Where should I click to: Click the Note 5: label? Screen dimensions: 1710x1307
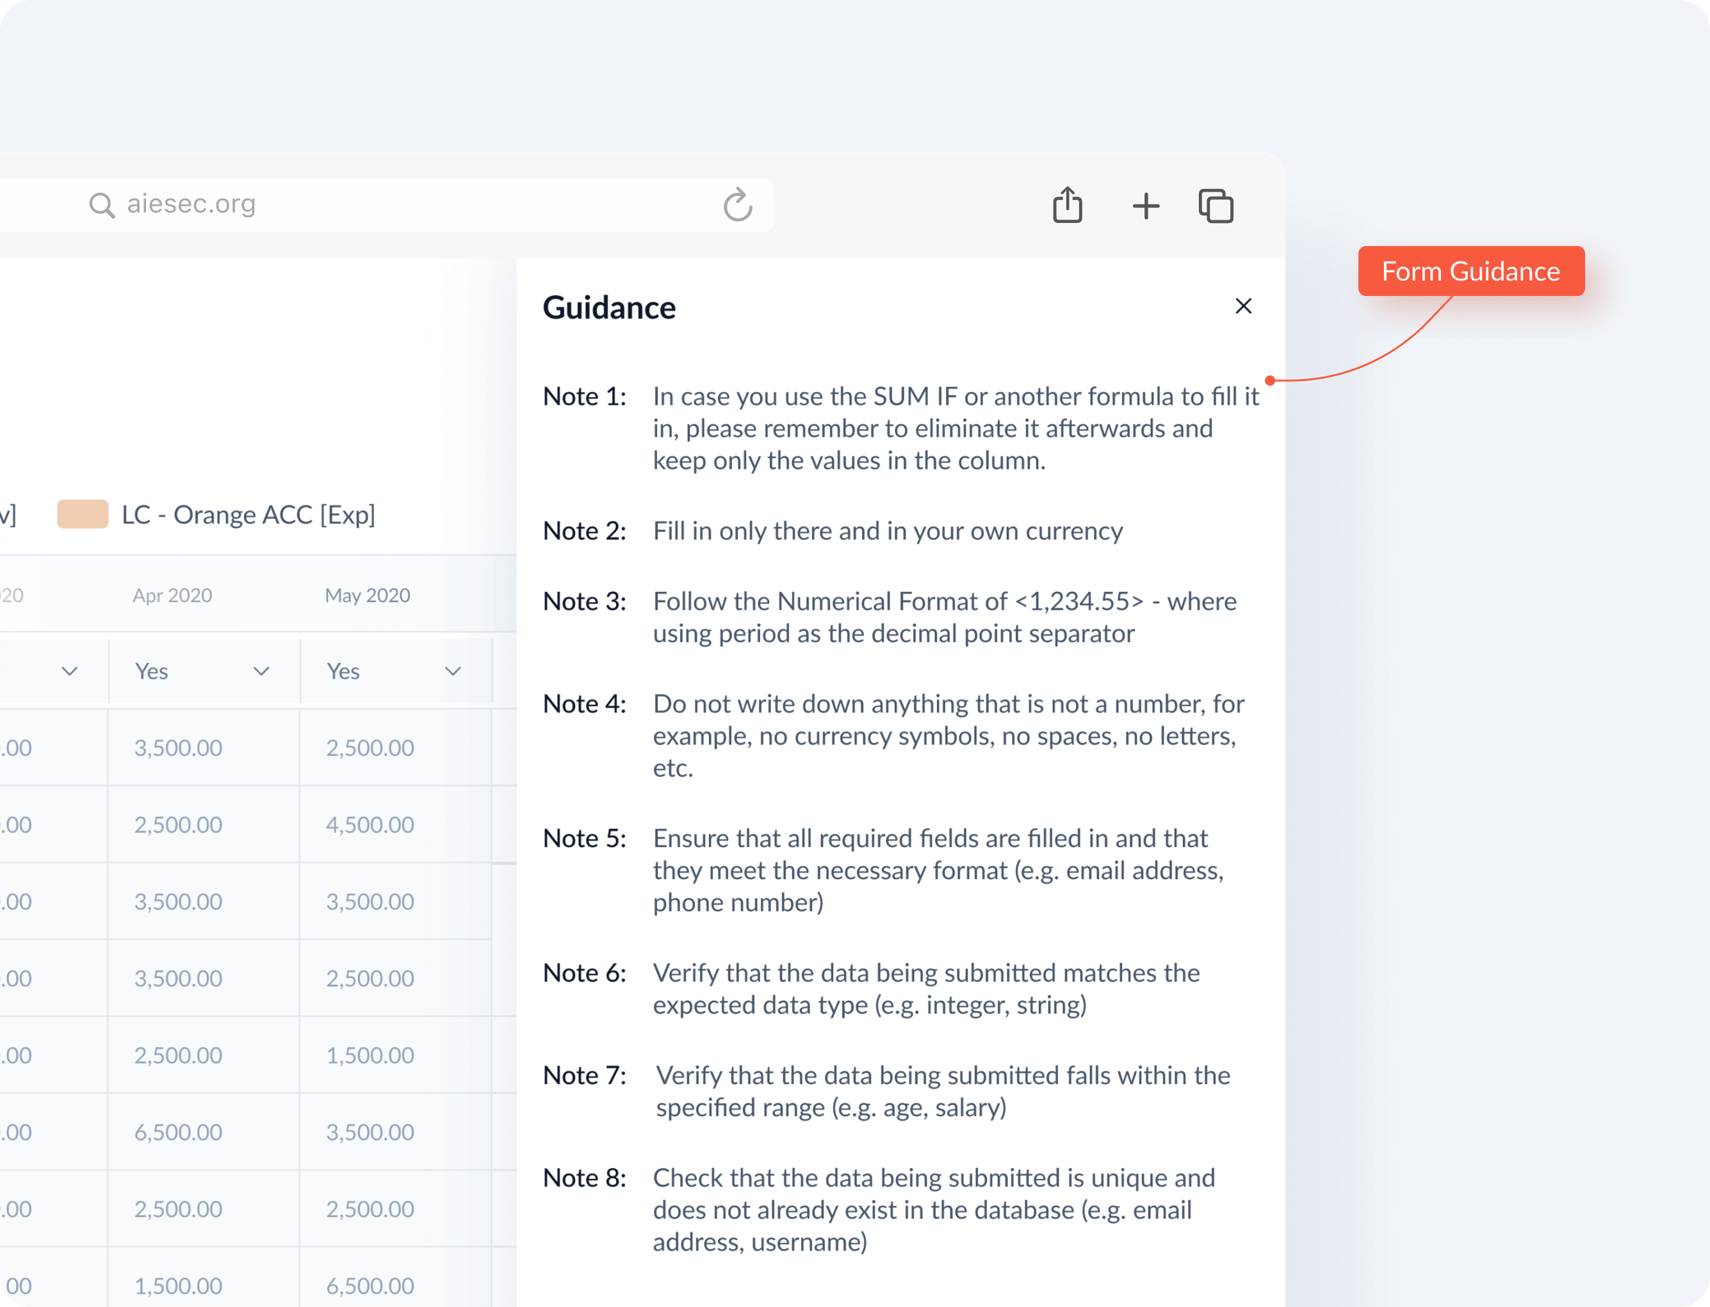click(584, 838)
